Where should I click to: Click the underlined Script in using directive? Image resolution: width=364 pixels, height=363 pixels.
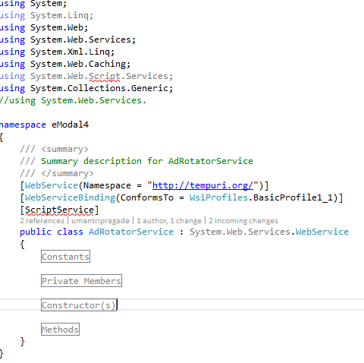click(x=105, y=76)
